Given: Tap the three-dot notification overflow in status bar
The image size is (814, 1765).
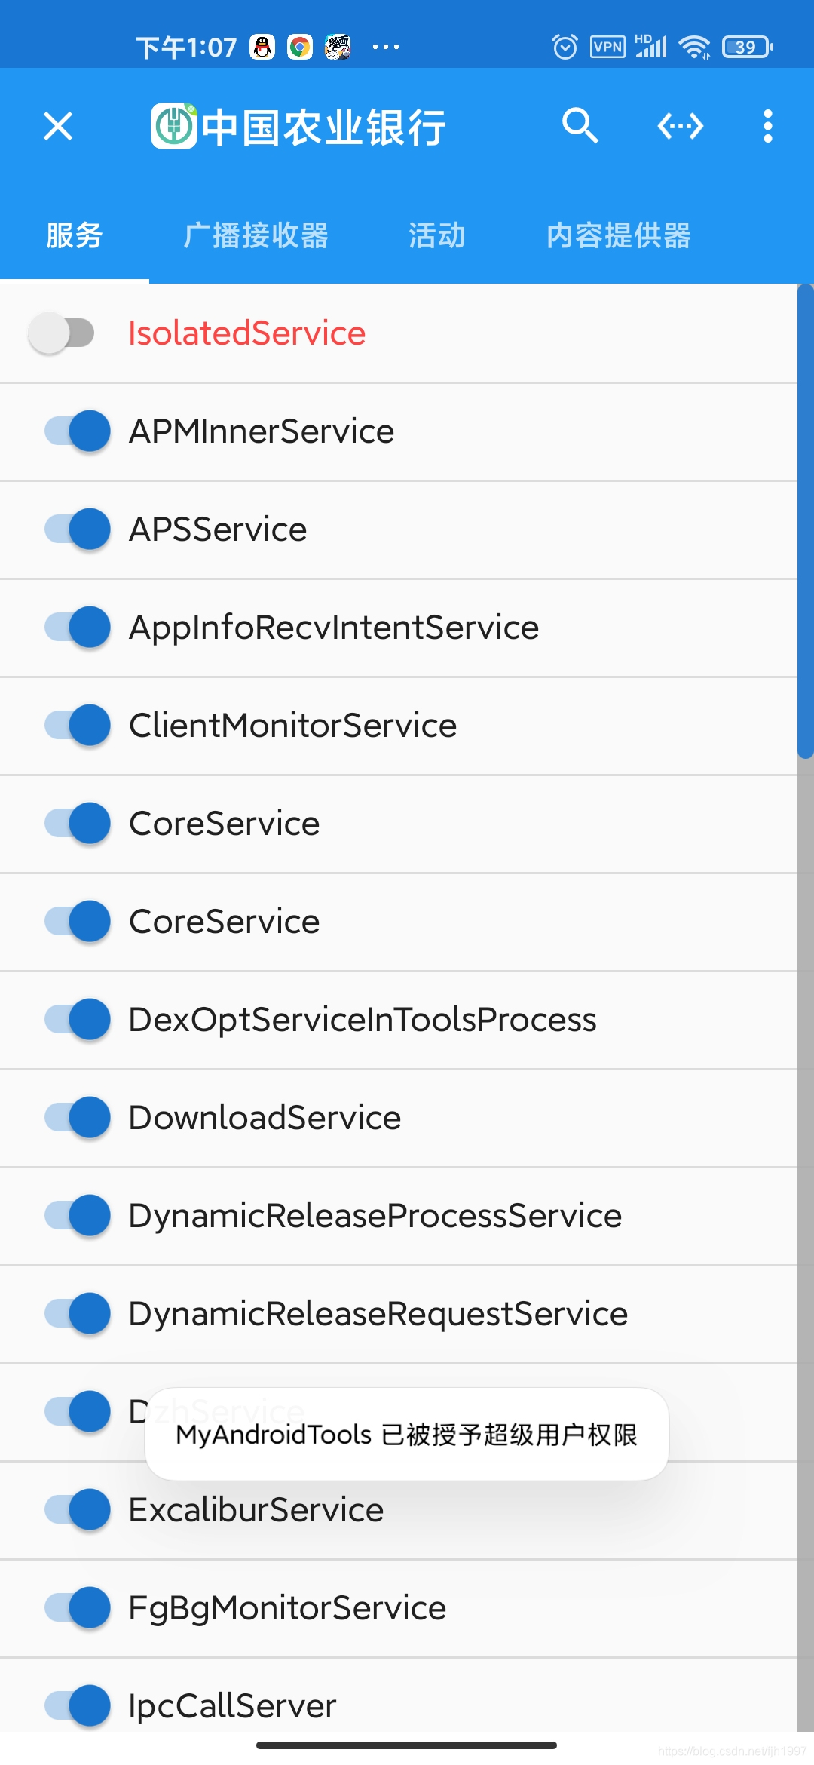Looking at the screenshot, I should pyautogui.click(x=386, y=47).
